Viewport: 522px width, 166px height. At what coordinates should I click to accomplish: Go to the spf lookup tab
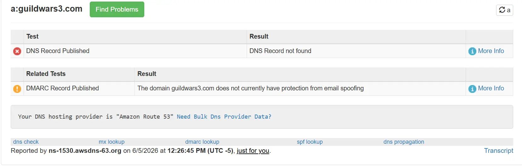(310, 142)
